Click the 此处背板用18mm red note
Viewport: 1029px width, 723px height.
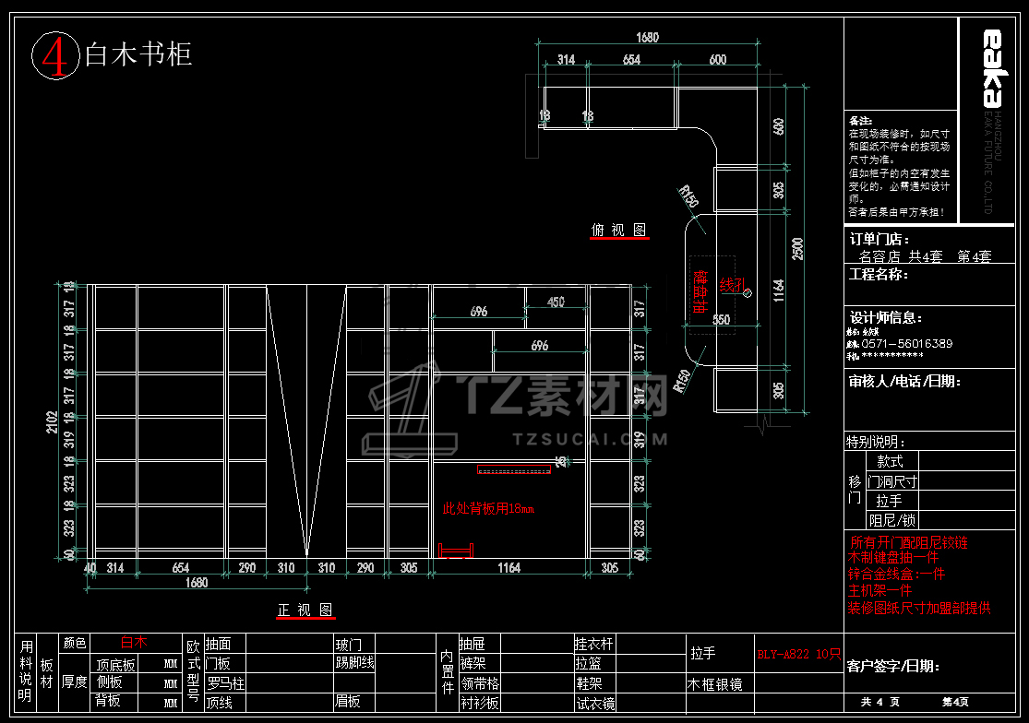tap(488, 509)
